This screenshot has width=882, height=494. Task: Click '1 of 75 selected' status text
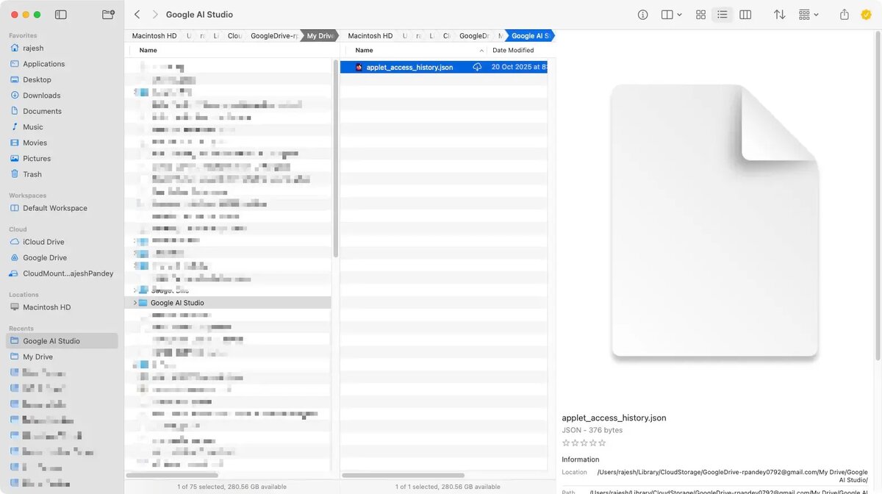tap(232, 487)
